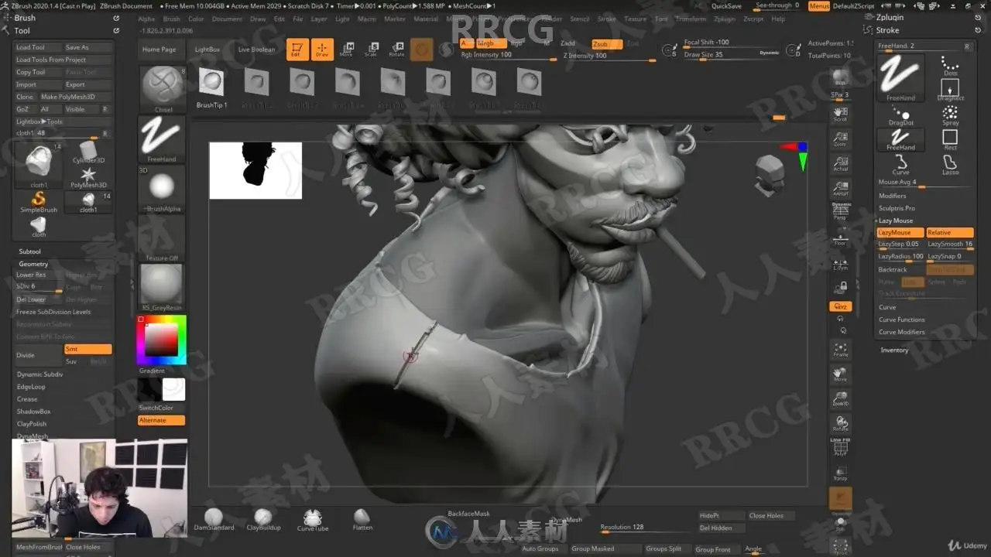Expand the EdgeLoop section
The height and width of the screenshot is (557, 991).
pos(31,387)
